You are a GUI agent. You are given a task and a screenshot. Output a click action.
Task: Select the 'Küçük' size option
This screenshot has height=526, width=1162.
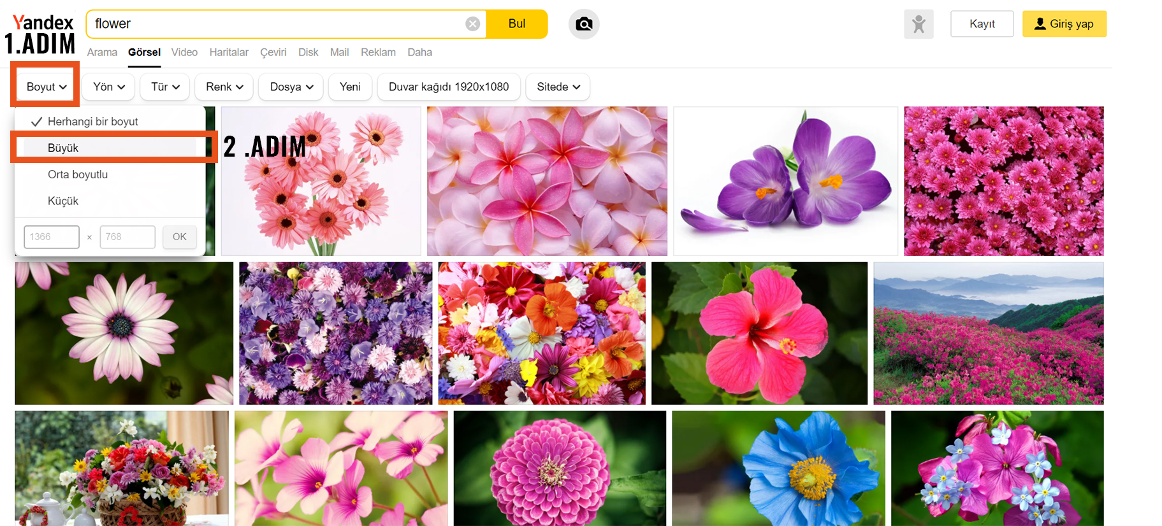(63, 201)
